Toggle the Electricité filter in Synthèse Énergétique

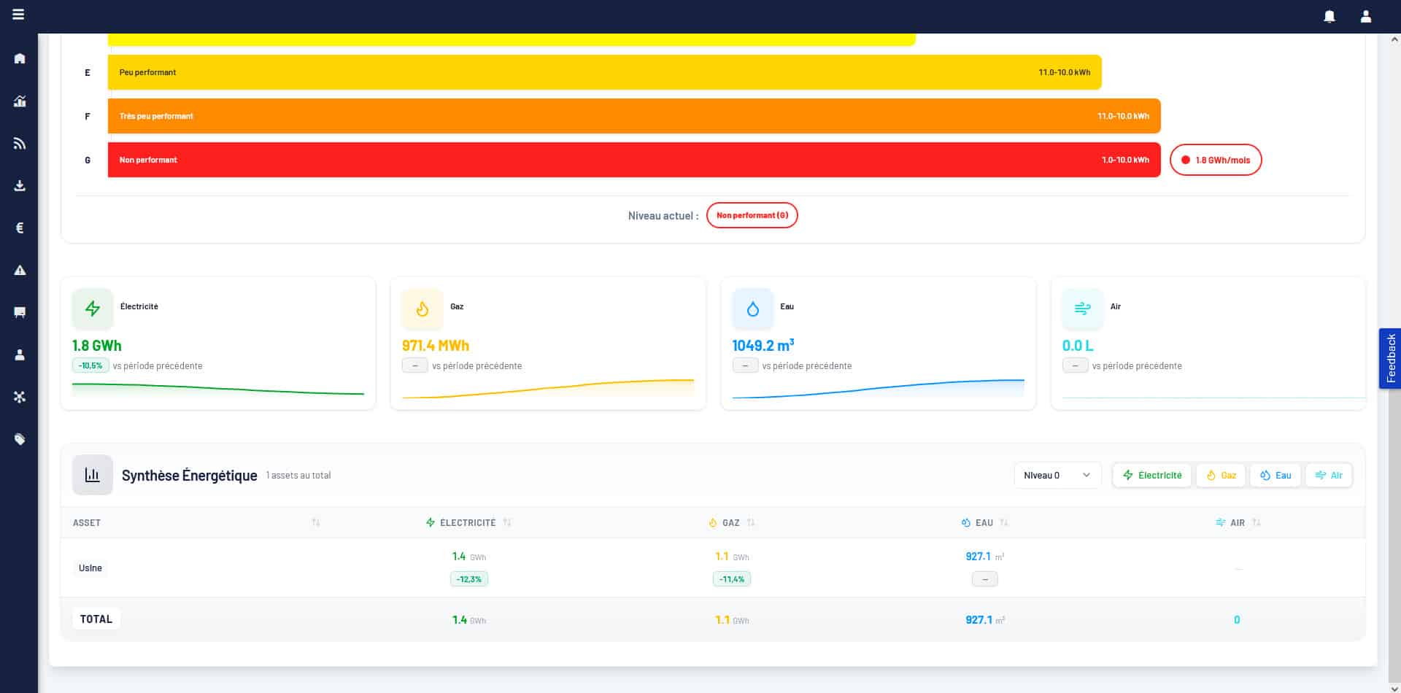tap(1151, 476)
